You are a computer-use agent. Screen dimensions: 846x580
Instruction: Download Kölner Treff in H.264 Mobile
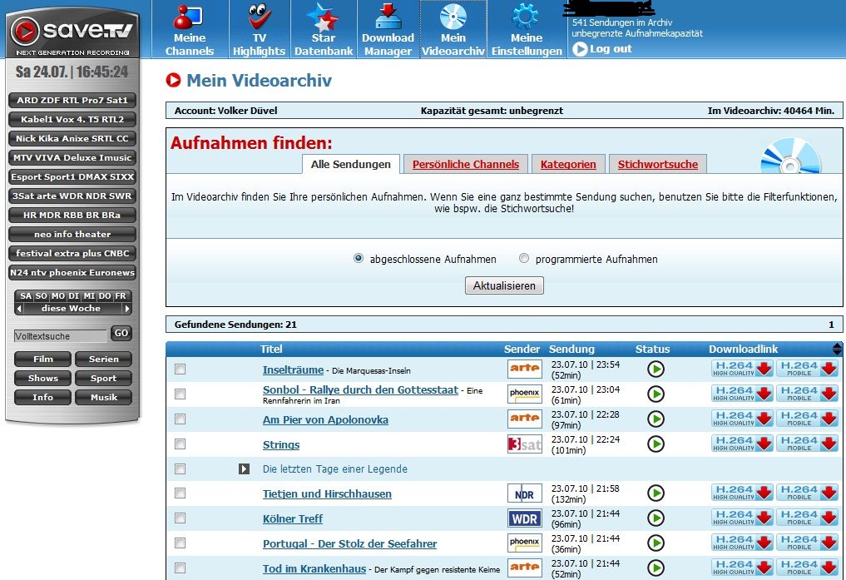click(x=807, y=518)
